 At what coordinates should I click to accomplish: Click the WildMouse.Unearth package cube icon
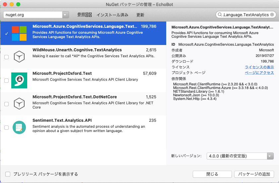coord(19,57)
